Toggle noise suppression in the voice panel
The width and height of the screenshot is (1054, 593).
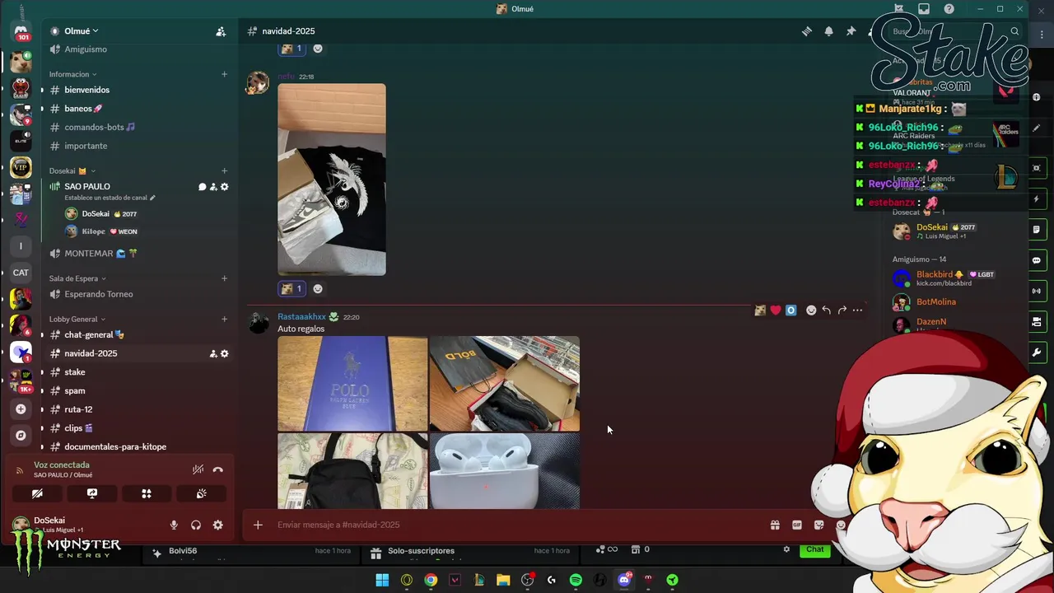[x=198, y=469]
